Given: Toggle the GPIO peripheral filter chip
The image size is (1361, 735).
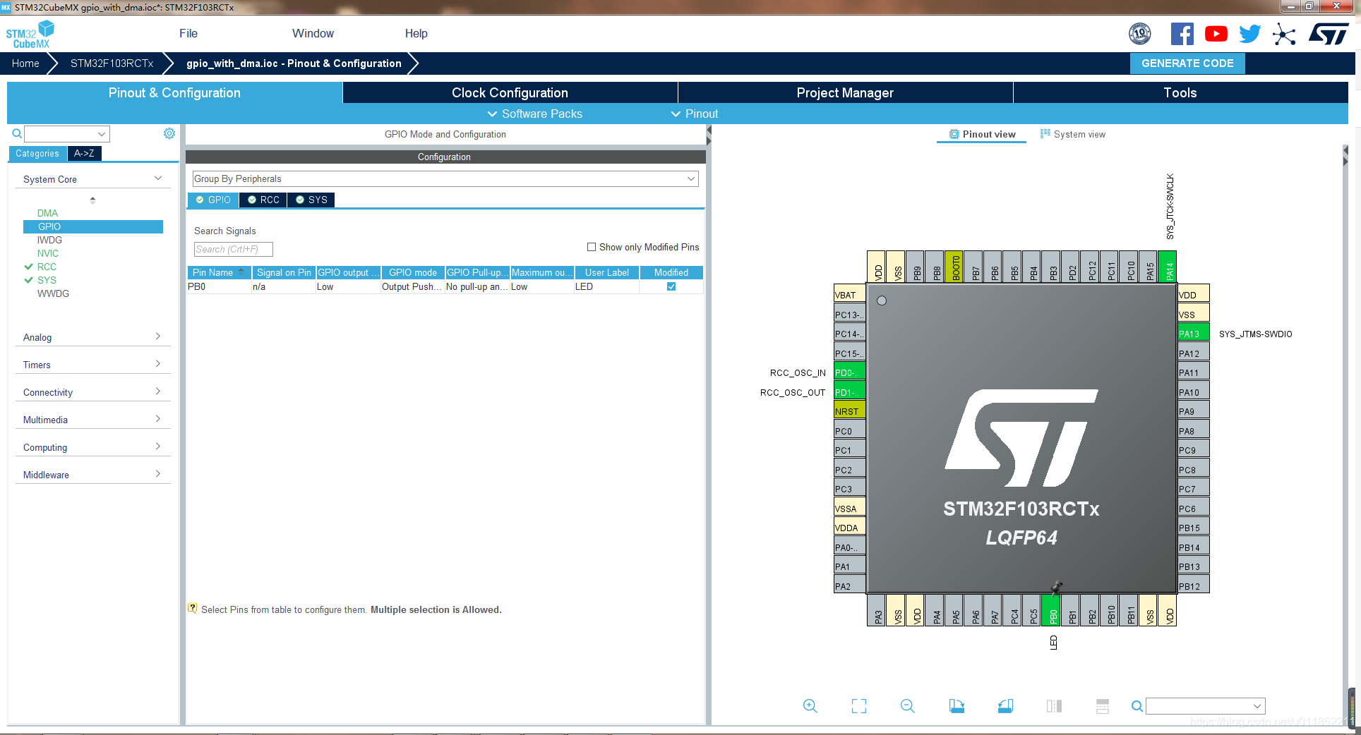Looking at the screenshot, I should [x=212, y=200].
